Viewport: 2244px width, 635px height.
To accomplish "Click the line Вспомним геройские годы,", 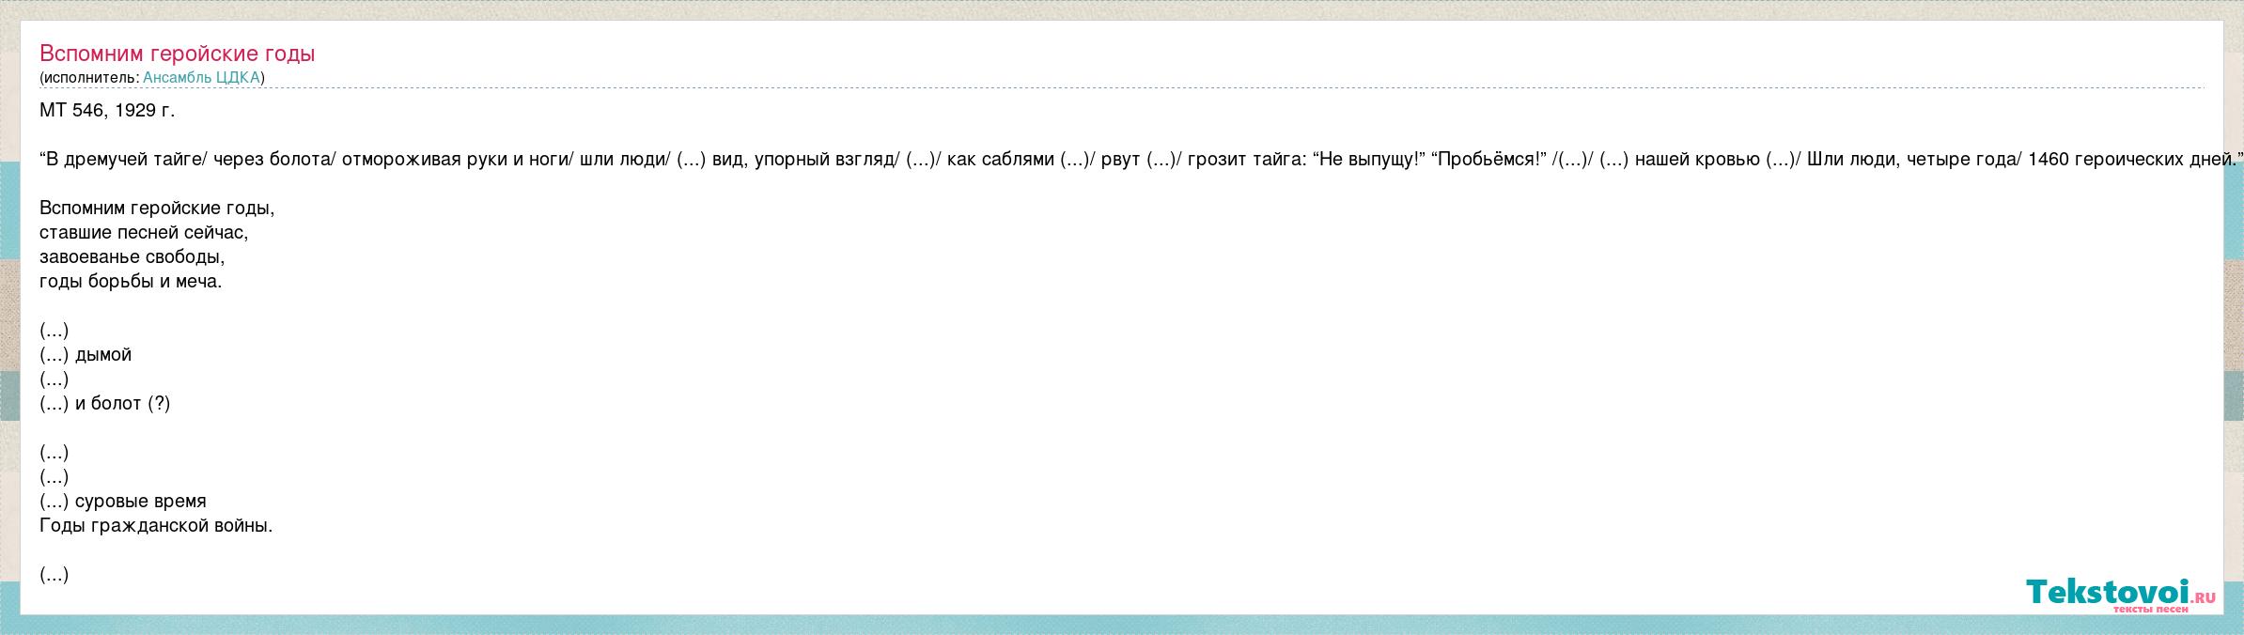I will [x=157, y=209].
